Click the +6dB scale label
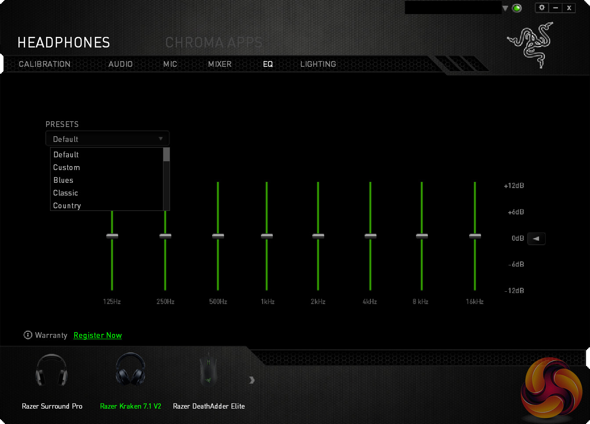This screenshot has width=590, height=424. [x=516, y=212]
